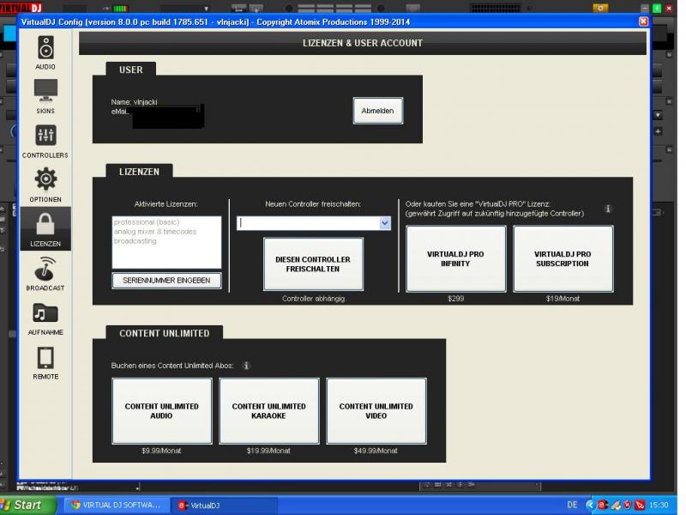Click the CONTENT UNLIMITED section tab header
Screen dimensions: 686x515
click(x=164, y=333)
